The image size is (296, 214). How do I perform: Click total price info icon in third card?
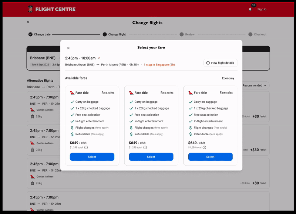pos(204,147)
